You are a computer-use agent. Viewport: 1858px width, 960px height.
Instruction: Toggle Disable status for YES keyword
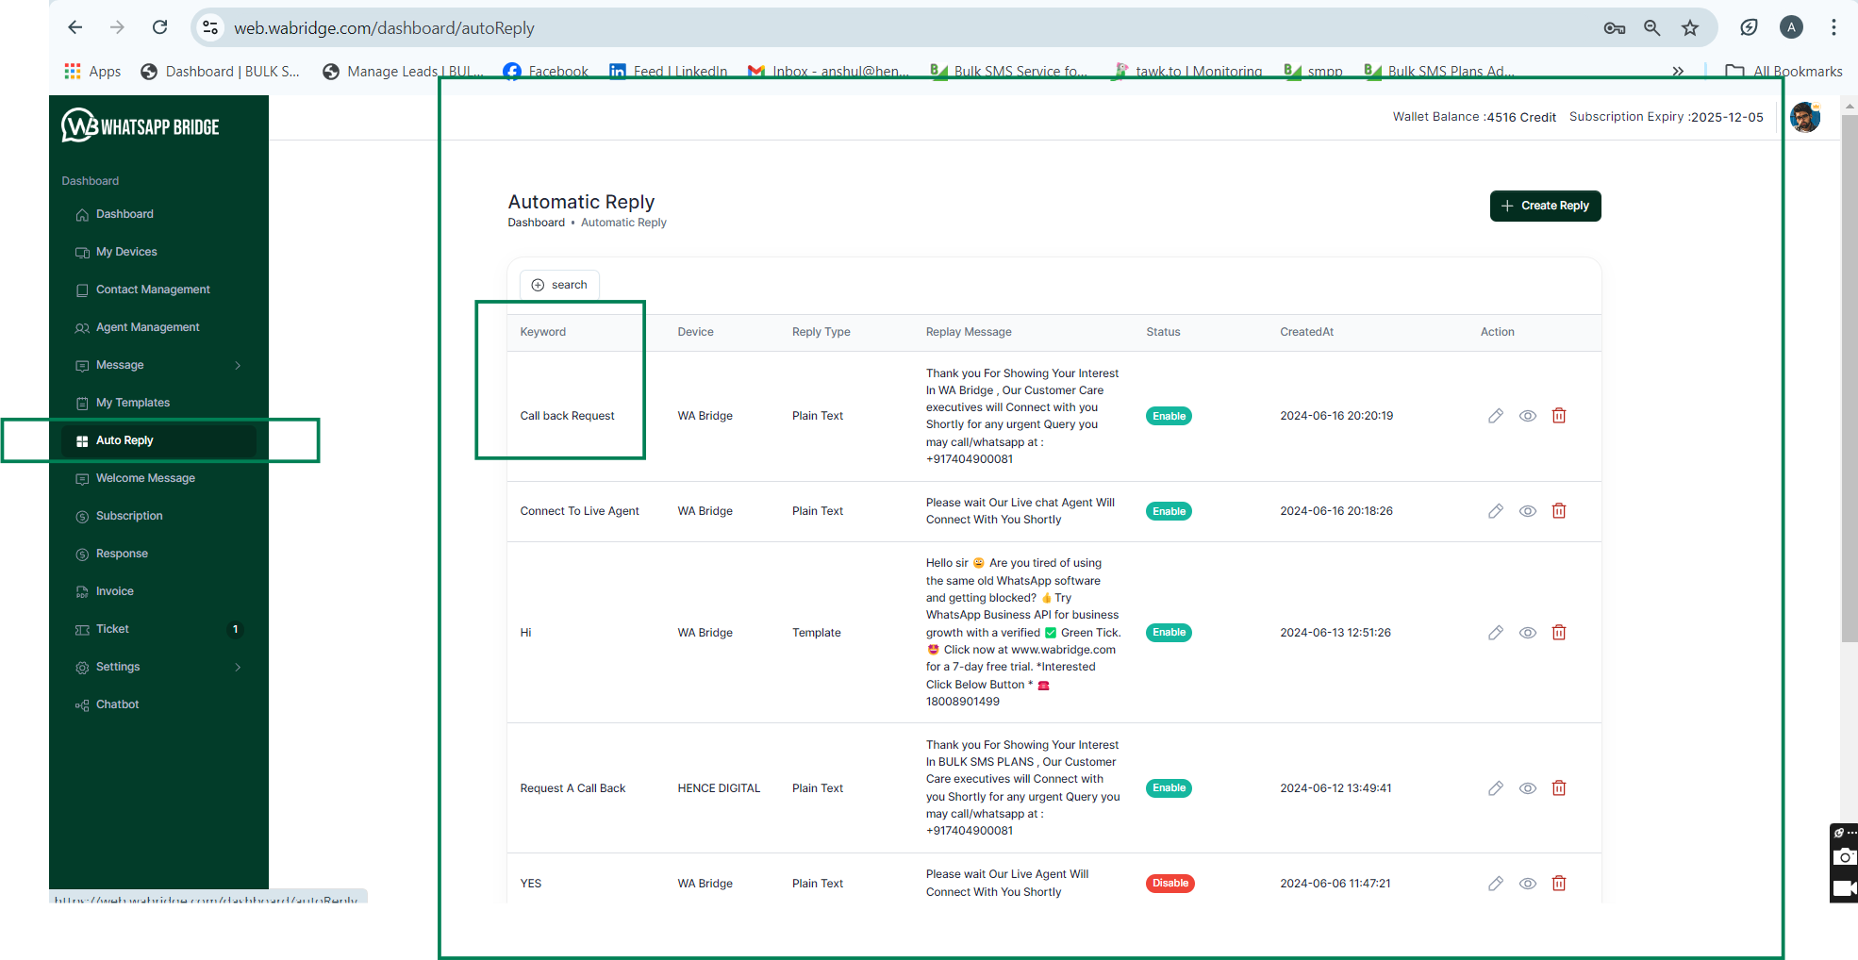coord(1170,884)
